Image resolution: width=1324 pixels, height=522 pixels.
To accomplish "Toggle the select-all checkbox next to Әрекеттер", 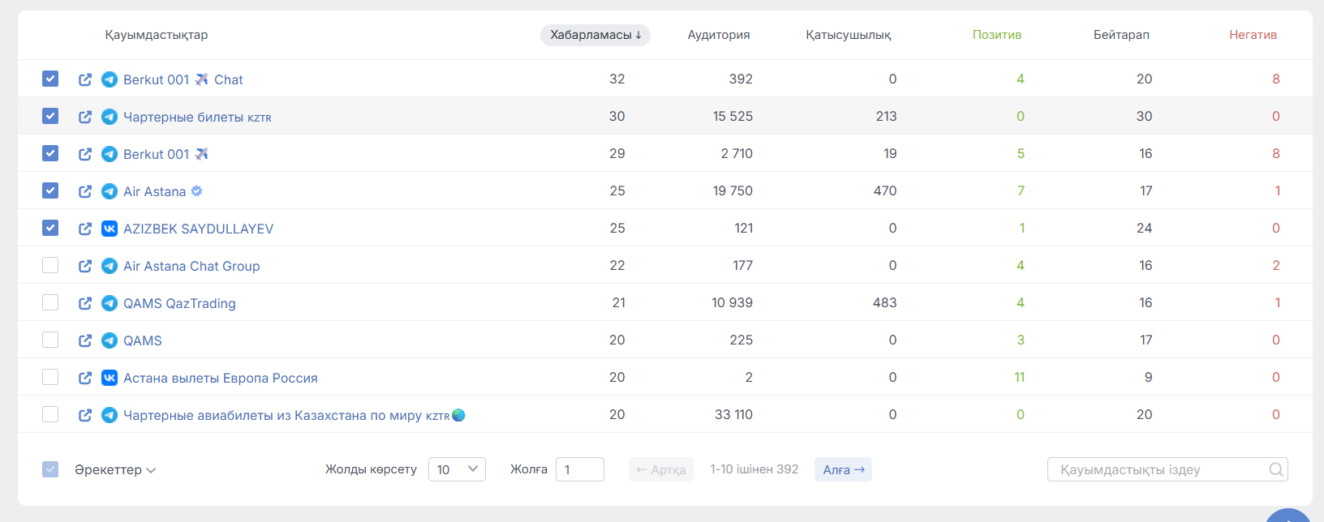I will [50, 469].
